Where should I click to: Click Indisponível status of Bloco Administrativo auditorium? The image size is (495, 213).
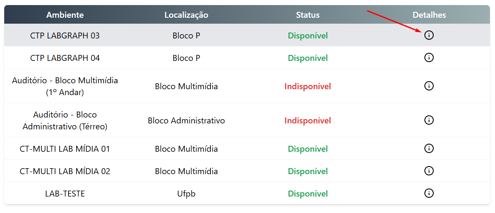[308, 120]
